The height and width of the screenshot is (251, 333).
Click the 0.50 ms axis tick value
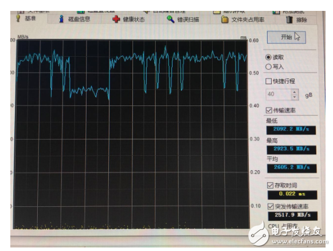[254, 73]
